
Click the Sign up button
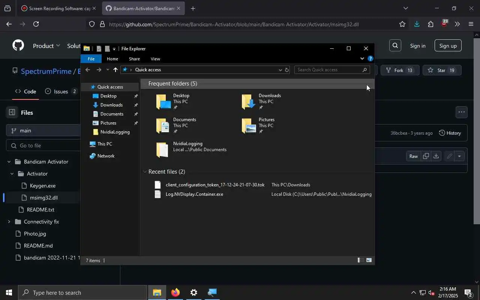[448, 46]
